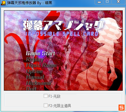The width and height of the screenshot is (126, 112).
Task: Close the trainer window
Action: tap(118, 2)
